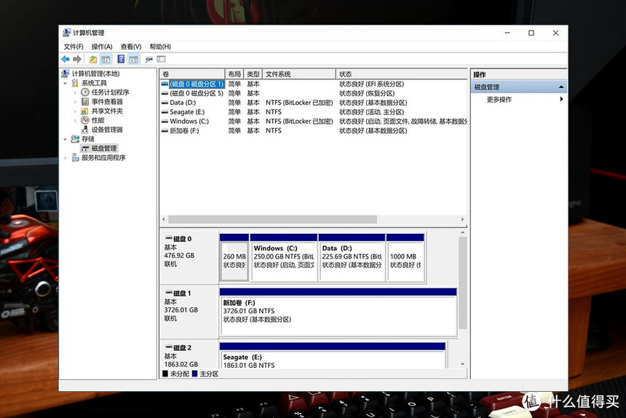The image size is (626, 418).
Task: Open 共享文件夹 icon in tree
Action: click(x=84, y=111)
